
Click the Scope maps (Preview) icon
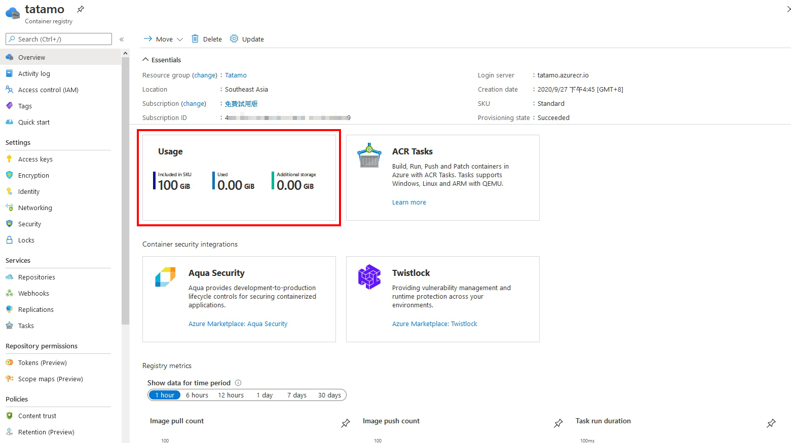tap(9, 379)
